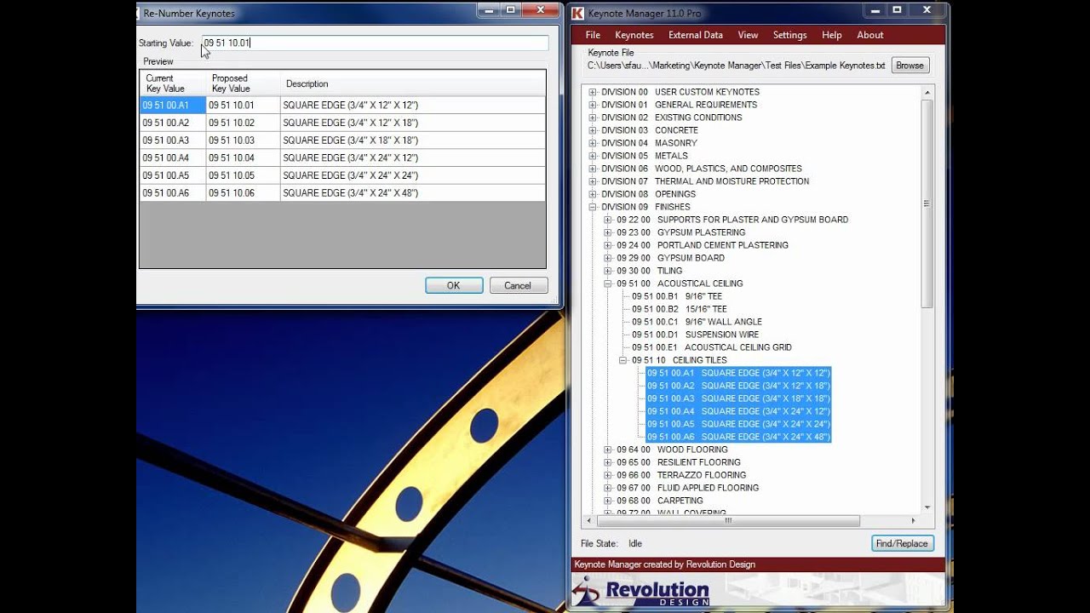Click the Description column header in preview
This screenshot has width=1090, height=613.
(412, 83)
